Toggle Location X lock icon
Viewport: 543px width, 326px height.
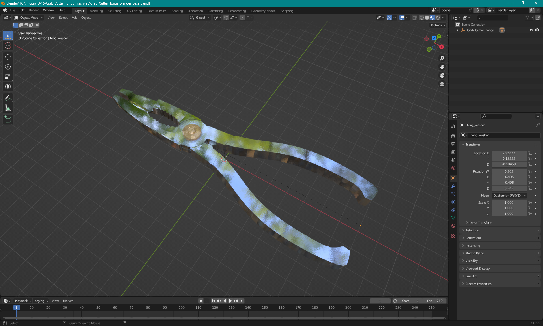click(530, 153)
